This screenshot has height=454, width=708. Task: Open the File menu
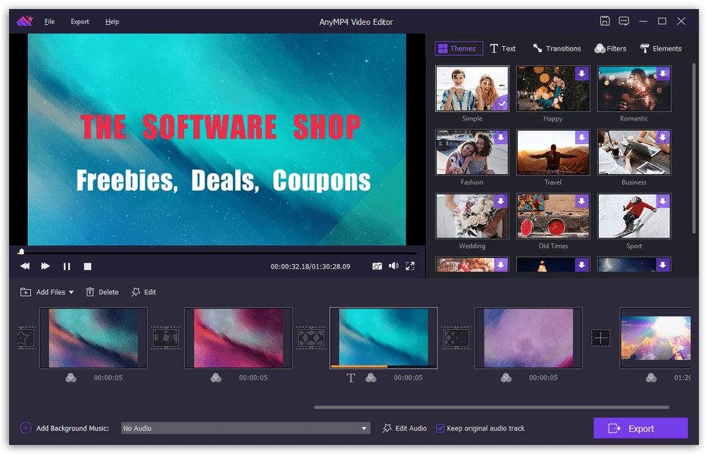(x=49, y=22)
